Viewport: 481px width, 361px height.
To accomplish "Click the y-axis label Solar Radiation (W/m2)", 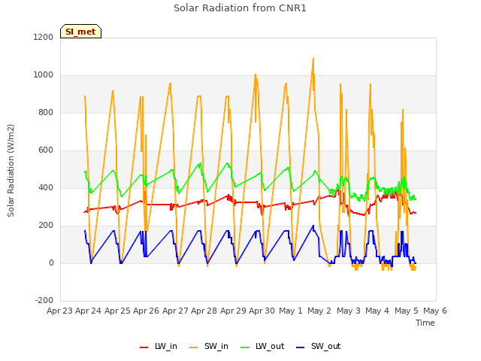I will click(x=11, y=171).
